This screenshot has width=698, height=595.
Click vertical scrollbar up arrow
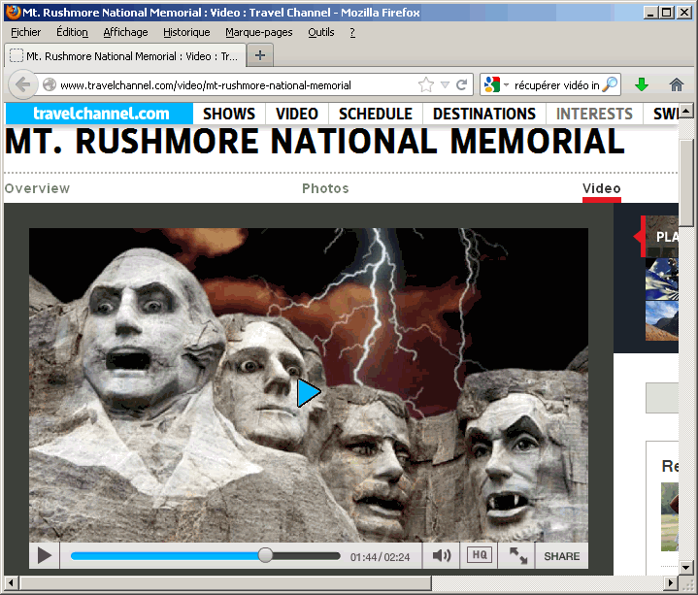pyautogui.click(x=685, y=110)
